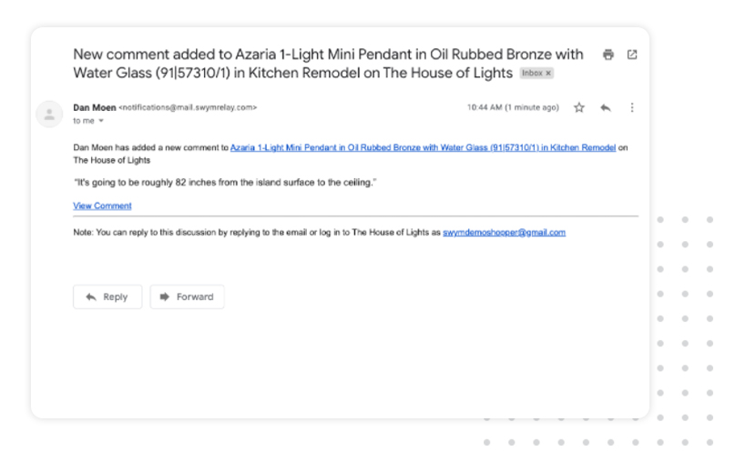Follow the View Comment link
This screenshot has width=756, height=462.
click(x=102, y=206)
